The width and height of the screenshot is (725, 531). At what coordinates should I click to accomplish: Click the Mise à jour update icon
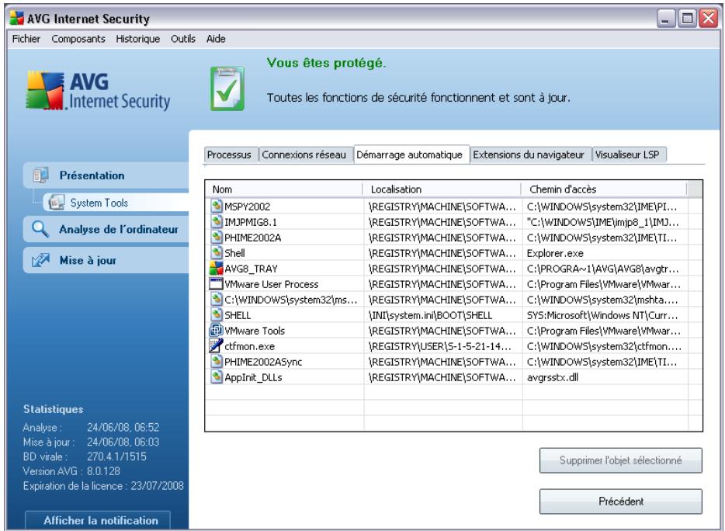click(x=40, y=260)
